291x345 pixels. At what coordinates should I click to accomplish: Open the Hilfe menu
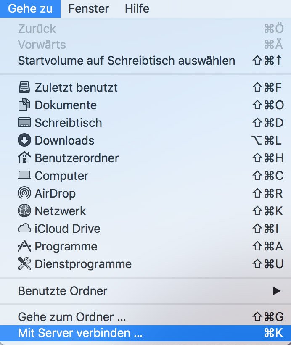(137, 8)
